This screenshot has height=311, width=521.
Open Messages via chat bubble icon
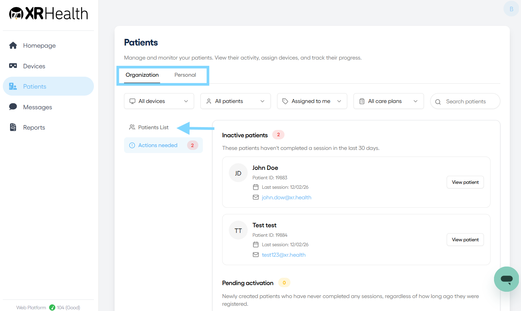tap(13, 107)
